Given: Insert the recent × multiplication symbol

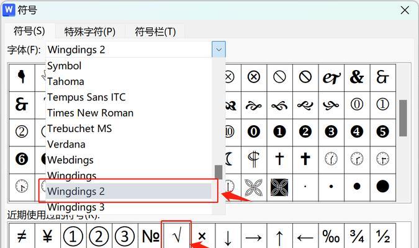Looking at the screenshot, I should pyautogui.click(x=202, y=236).
